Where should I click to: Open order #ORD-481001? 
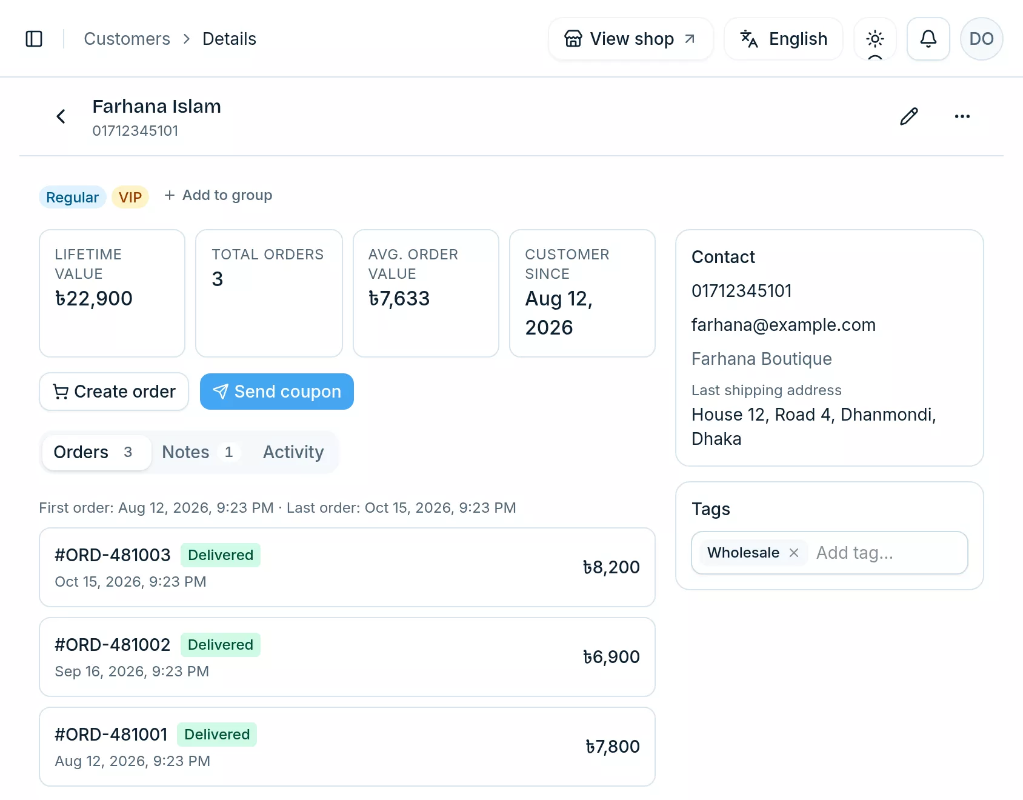[x=347, y=747]
